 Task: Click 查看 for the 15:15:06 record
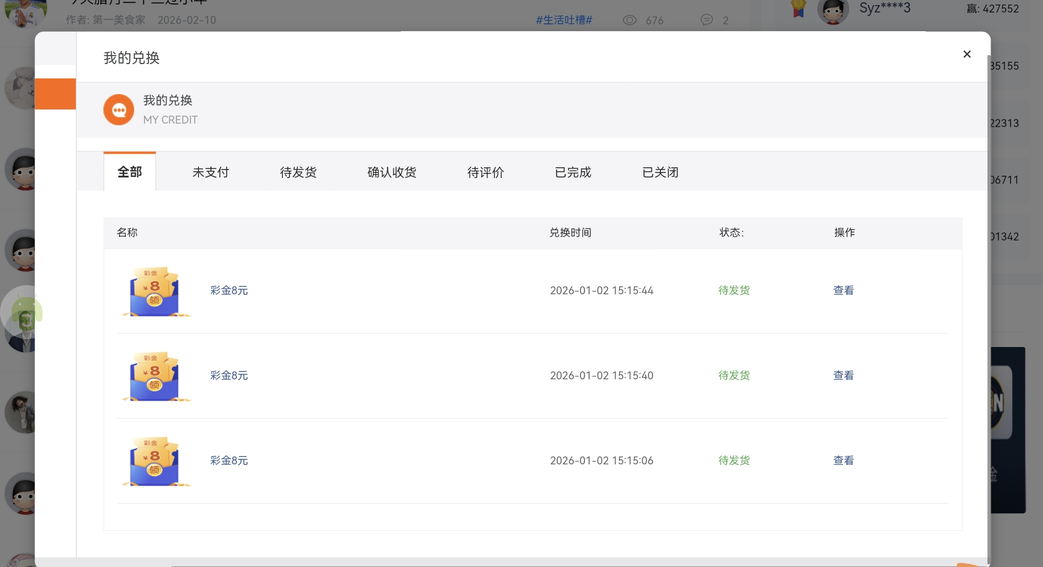click(x=843, y=460)
